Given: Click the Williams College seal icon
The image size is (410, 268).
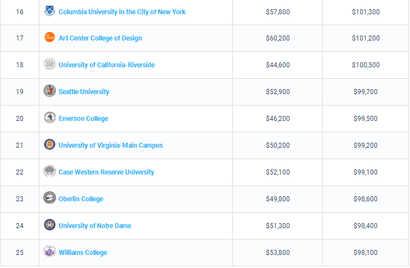Looking at the screenshot, I should click(49, 252).
